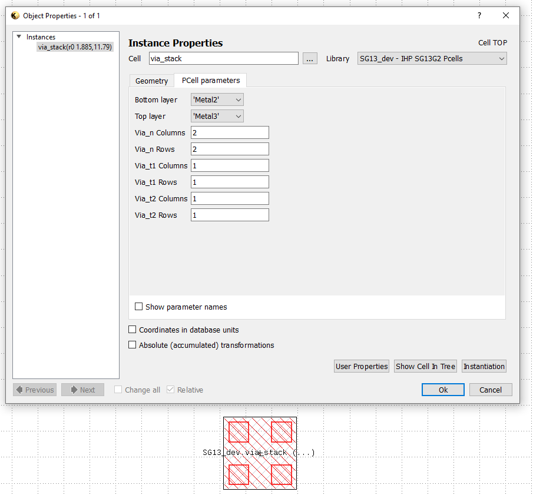Viewport: 533px width, 495px height.
Task: Collapse the Instances tree node
Action: [19, 36]
